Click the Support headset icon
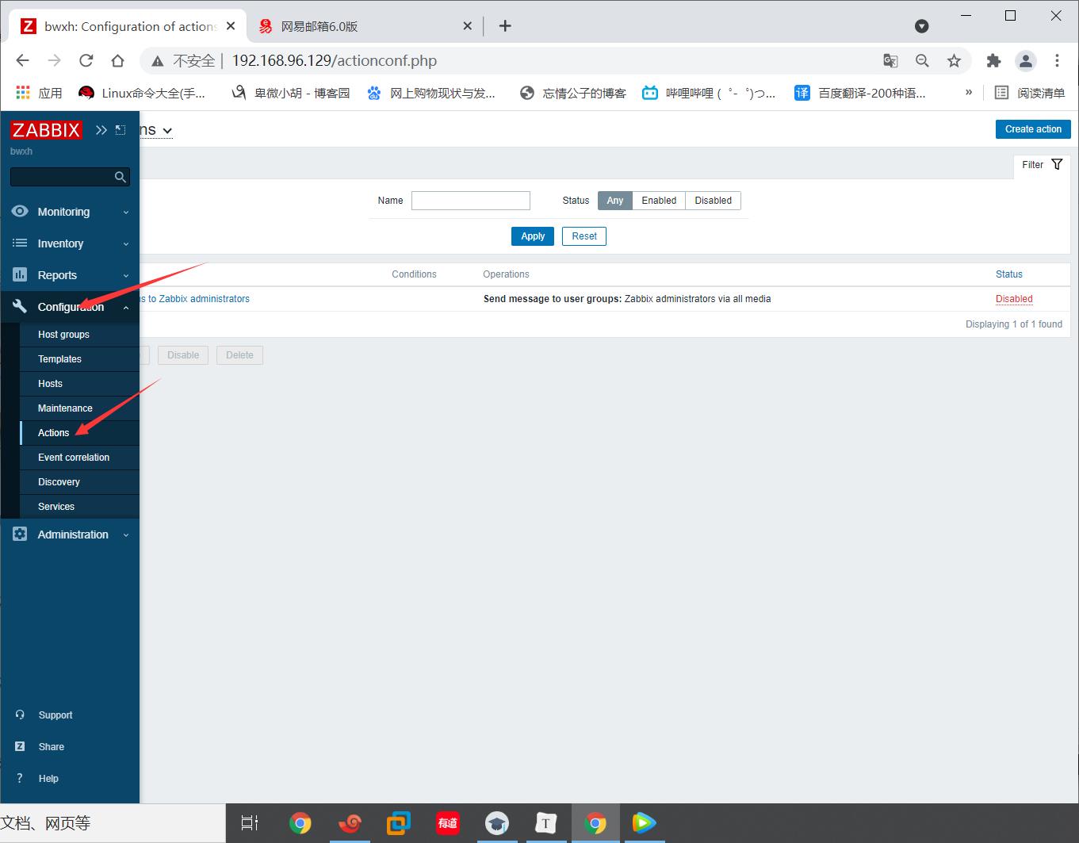Viewport: 1079px width, 843px height. click(x=20, y=715)
